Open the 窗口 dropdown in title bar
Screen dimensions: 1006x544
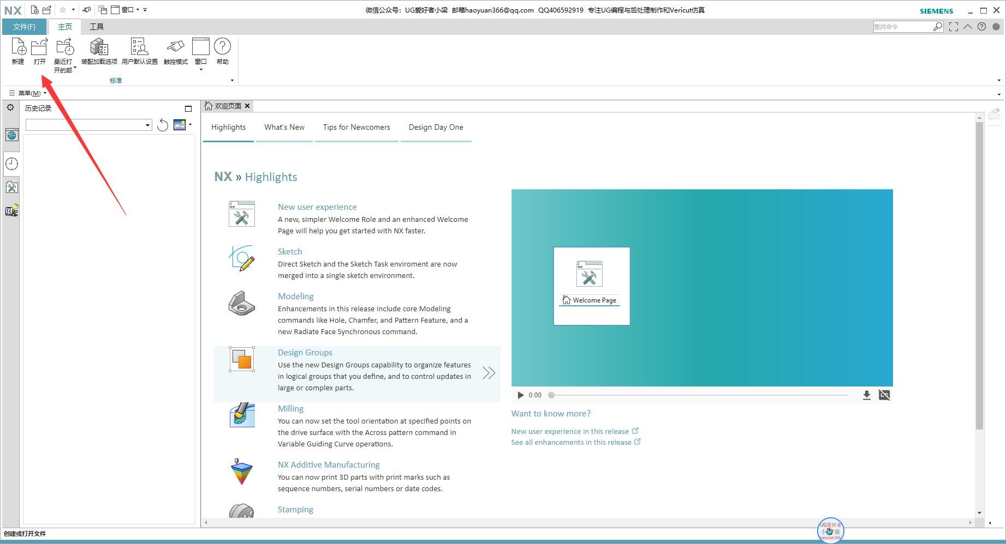125,10
